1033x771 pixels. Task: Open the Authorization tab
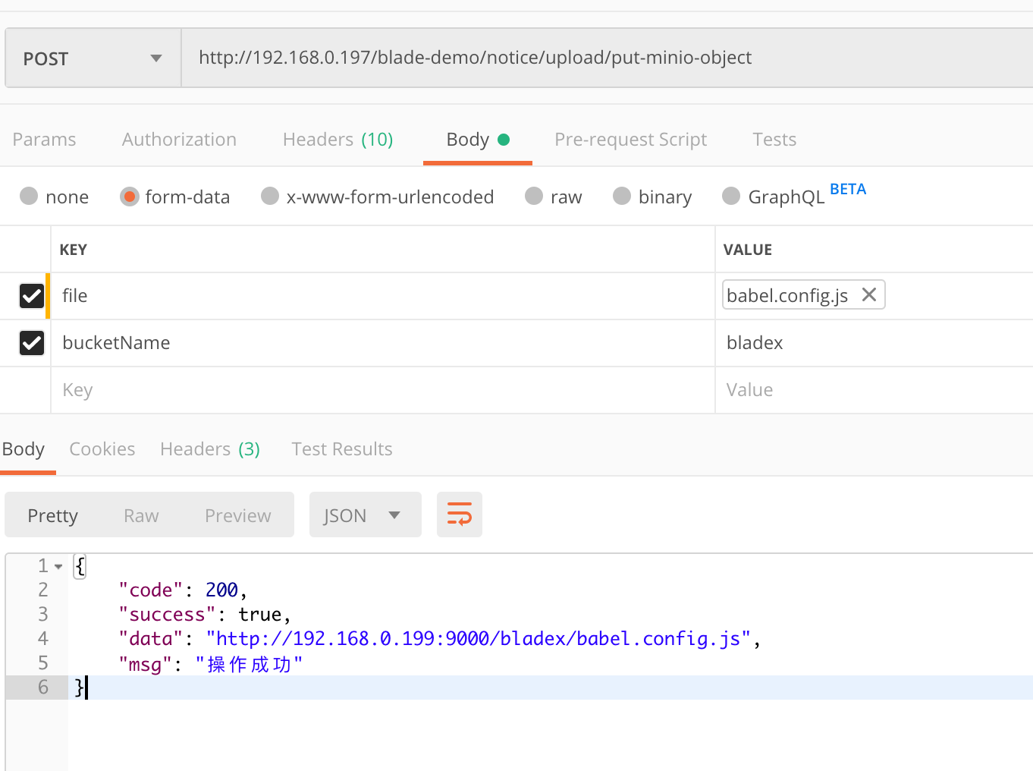[179, 140]
